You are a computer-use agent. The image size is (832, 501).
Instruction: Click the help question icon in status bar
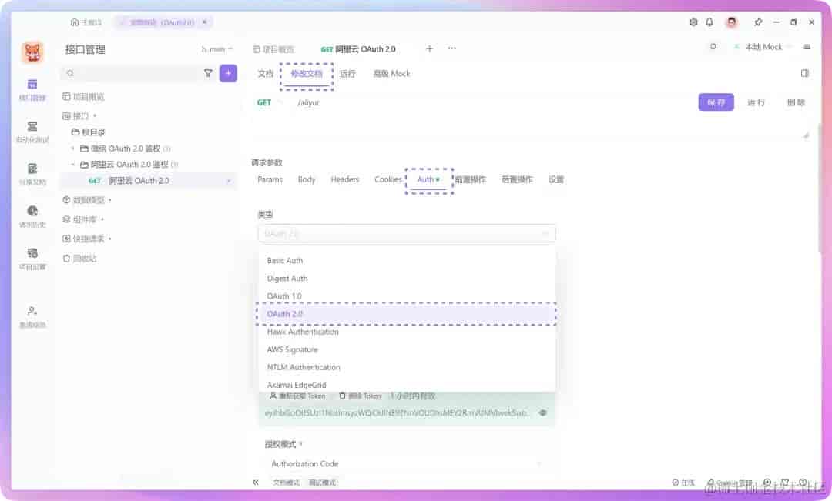[803, 483]
